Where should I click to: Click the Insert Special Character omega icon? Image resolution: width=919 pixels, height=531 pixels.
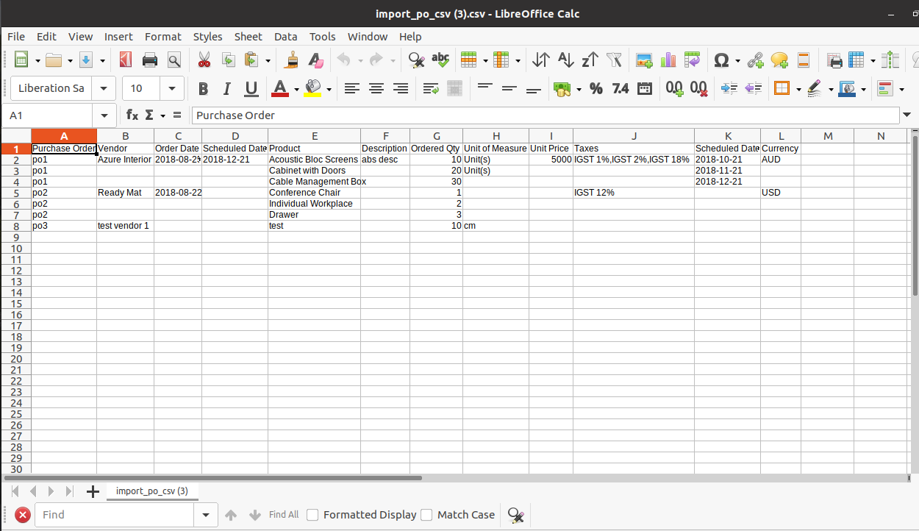(722, 60)
